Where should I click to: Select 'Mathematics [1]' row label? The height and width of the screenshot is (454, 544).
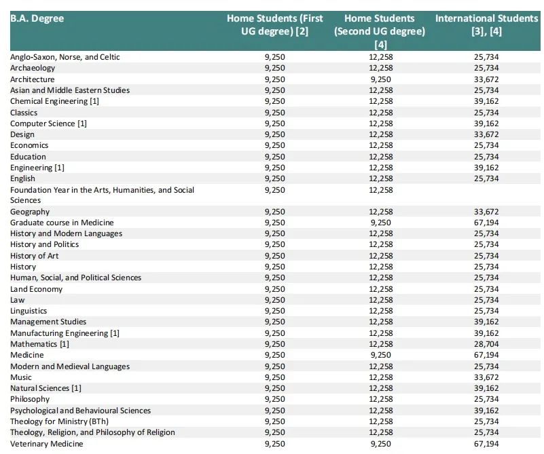(39, 344)
